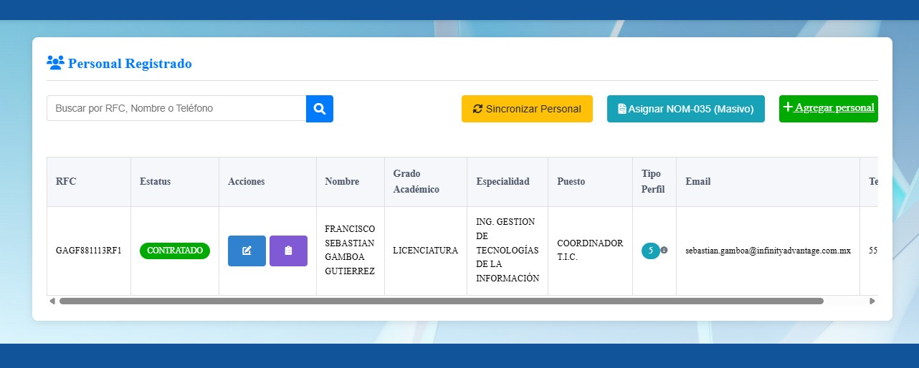Click the Nombre column header
This screenshot has height=368, width=919.
tap(351, 182)
